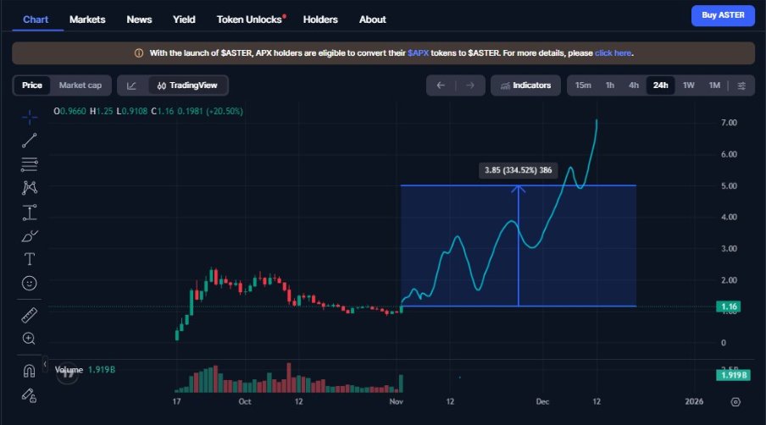Select the ruler measure tool
The width and height of the screenshot is (766, 425).
pyautogui.click(x=30, y=315)
